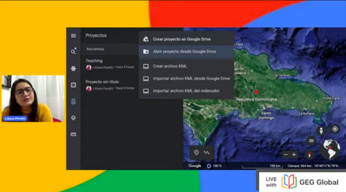Select Crear archivo KML option
The image size is (346, 192).
[x=187, y=66]
